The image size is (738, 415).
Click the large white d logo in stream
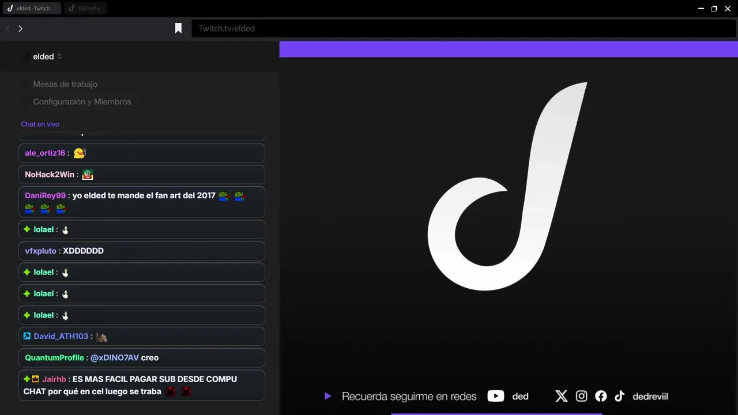pos(507,186)
